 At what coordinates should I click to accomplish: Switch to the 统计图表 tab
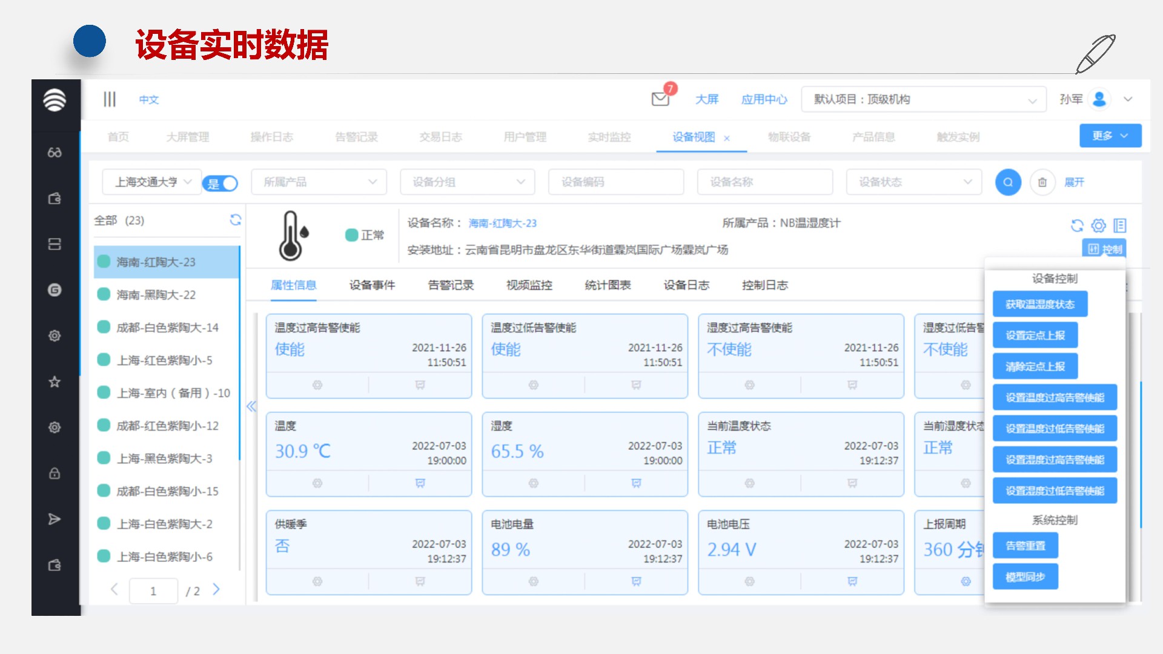click(x=608, y=285)
